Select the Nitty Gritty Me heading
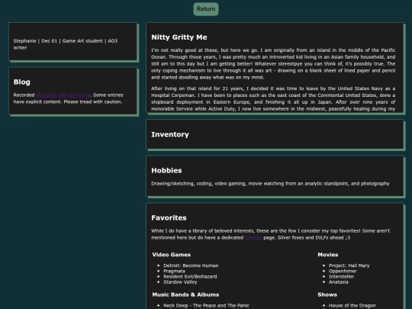The image size is (412, 309). click(179, 37)
